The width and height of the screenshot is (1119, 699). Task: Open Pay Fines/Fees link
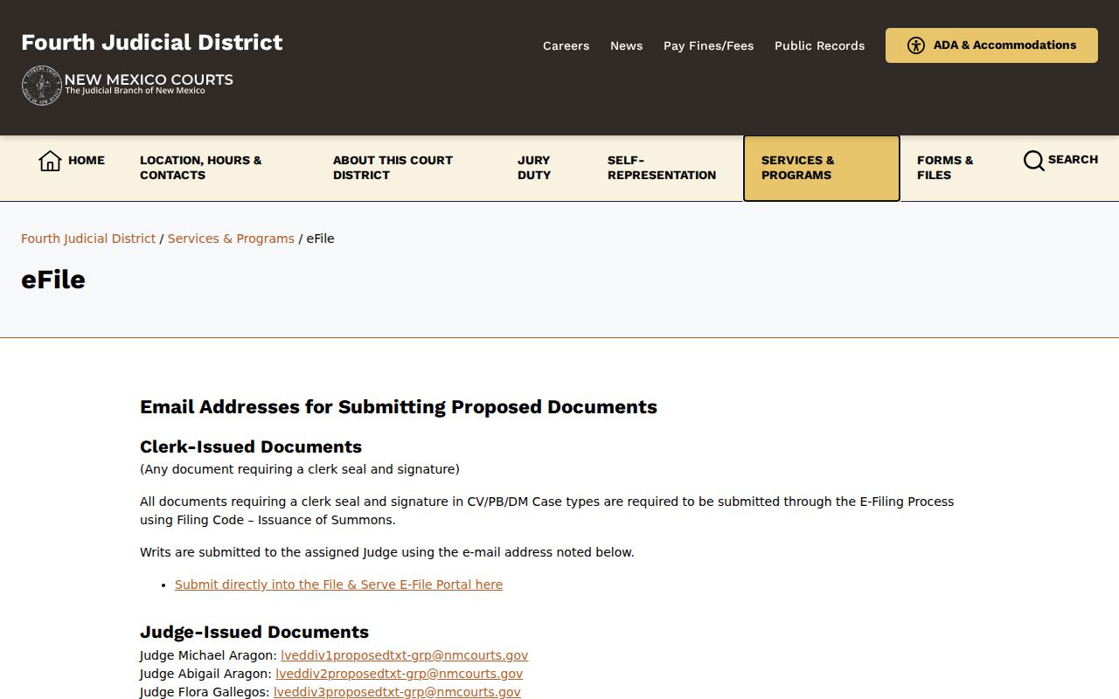click(709, 45)
